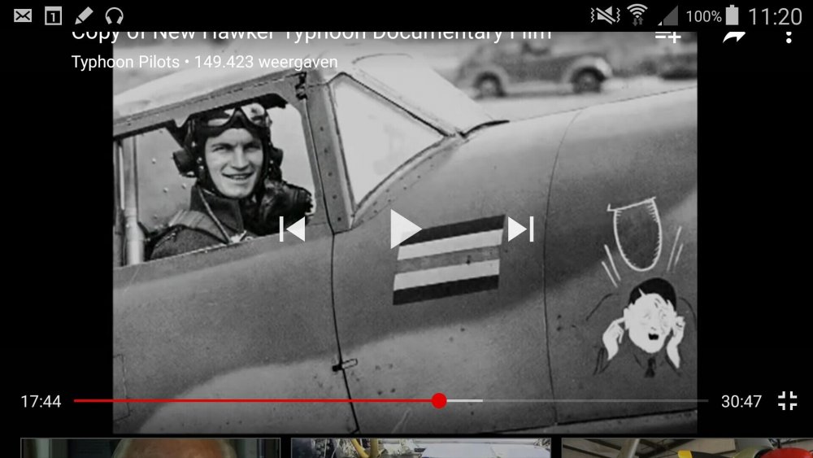The width and height of the screenshot is (813, 458).
Task: Open the share arrow icon
Action: point(734,37)
